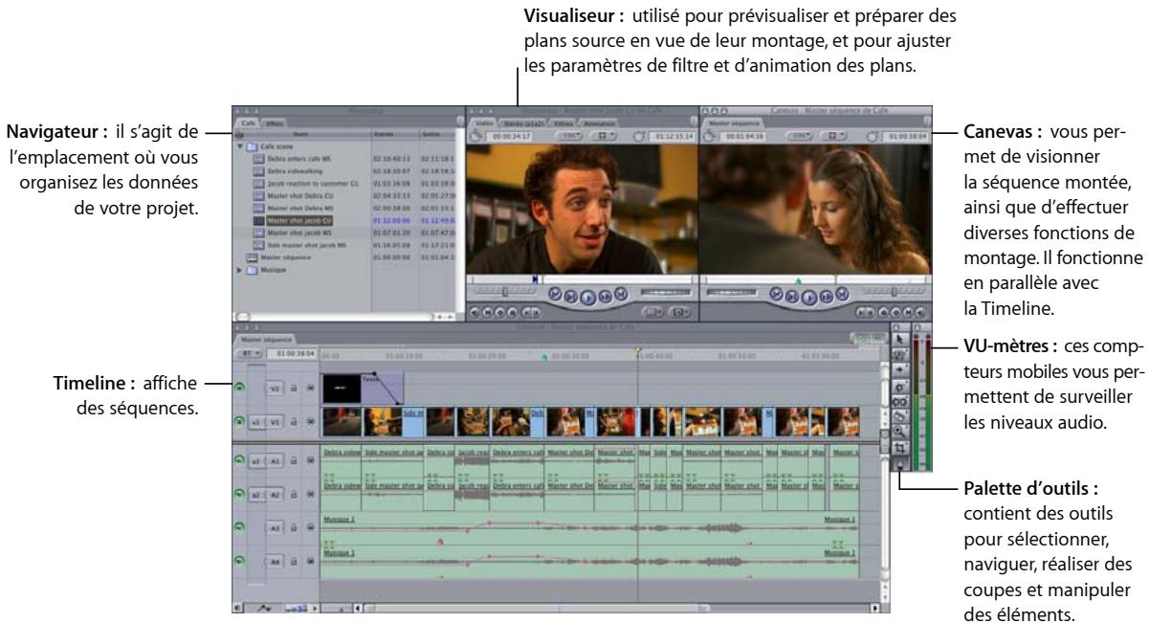Select the Zoom magnifier tool
This screenshot has width=1149, height=623.
coord(899,432)
